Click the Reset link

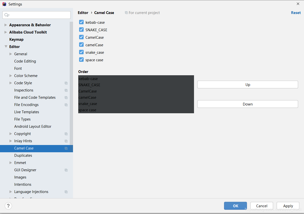[x=296, y=13]
